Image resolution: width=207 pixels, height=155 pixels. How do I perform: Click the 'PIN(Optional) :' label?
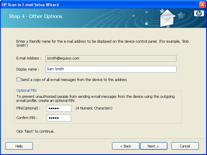pos(28,108)
